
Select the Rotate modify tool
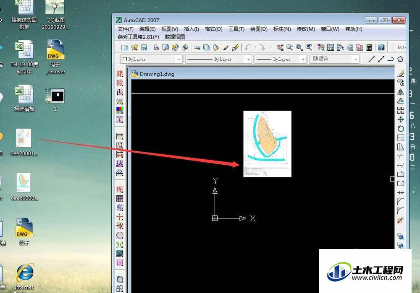(x=401, y=129)
